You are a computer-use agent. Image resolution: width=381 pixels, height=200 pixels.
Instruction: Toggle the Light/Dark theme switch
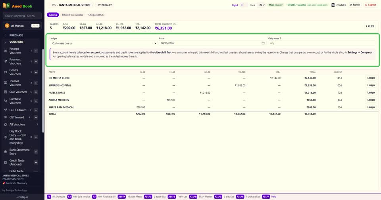pos(244,5)
